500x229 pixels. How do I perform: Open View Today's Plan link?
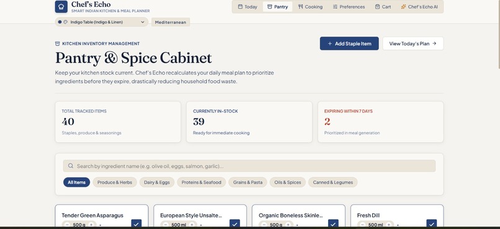pos(413,43)
